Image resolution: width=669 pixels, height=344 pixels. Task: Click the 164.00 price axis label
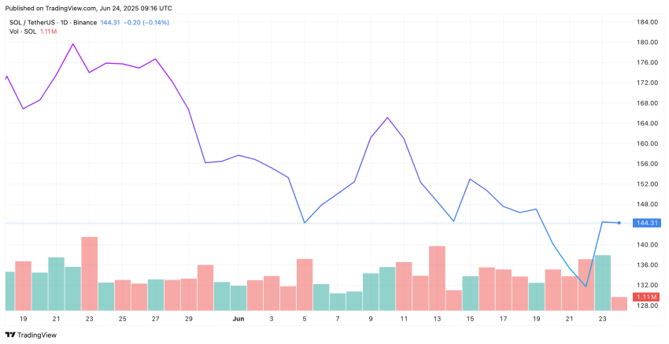(x=647, y=124)
